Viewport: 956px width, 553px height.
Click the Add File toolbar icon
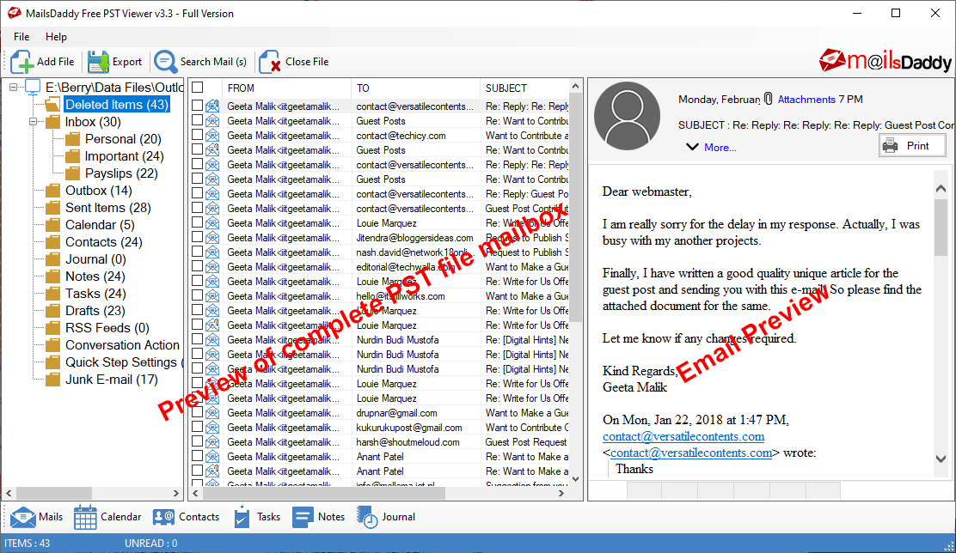(22, 62)
